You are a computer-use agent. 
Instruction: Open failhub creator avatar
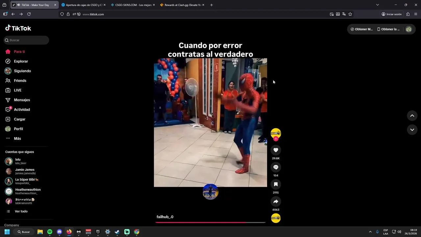(x=276, y=133)
